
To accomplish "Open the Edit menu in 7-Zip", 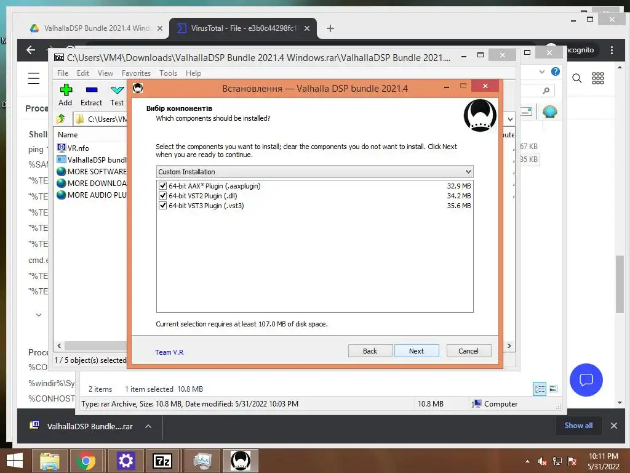I will 83,73.
